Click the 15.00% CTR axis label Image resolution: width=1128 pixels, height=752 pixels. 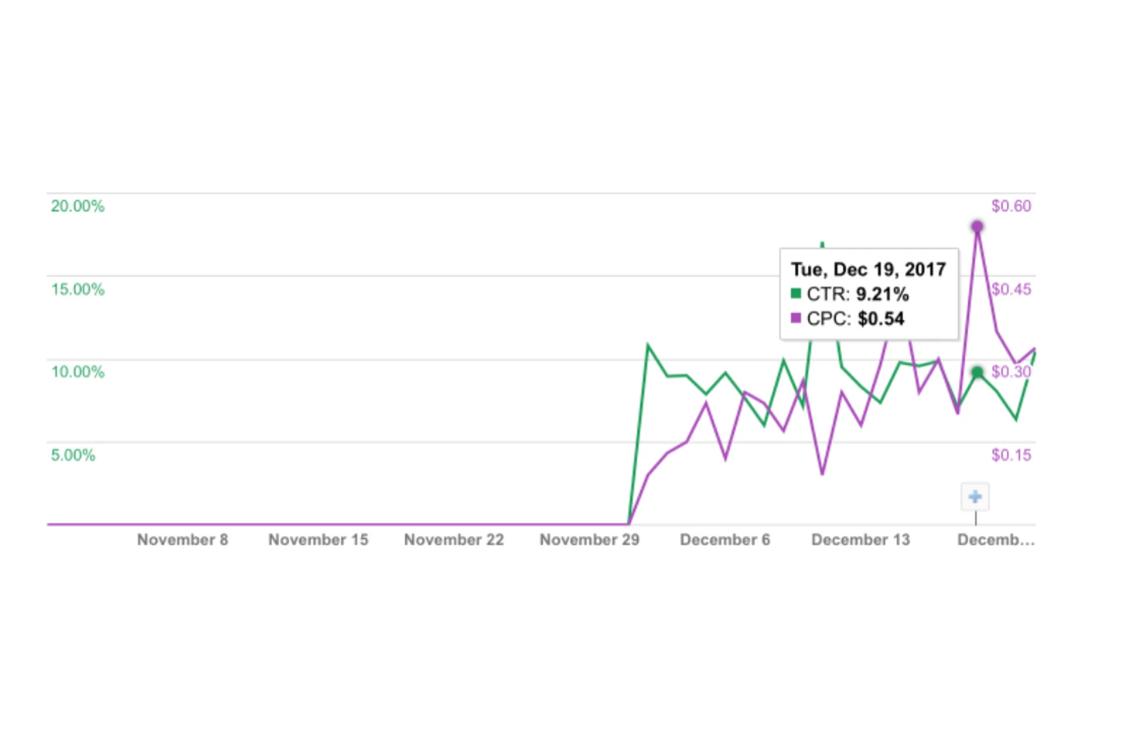coord(78,289)
